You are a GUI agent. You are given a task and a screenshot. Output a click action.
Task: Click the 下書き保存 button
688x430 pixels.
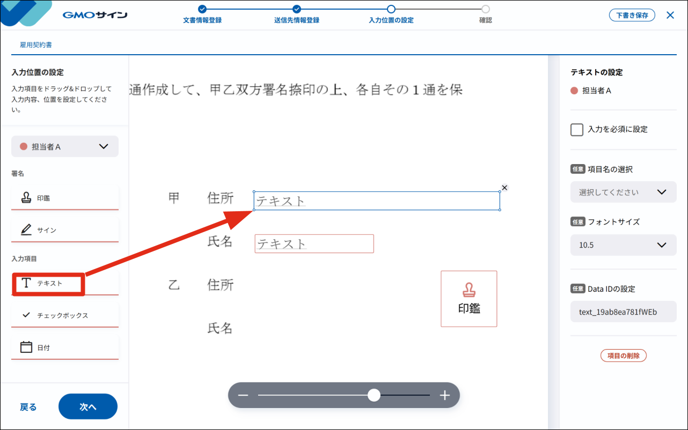(632, 15)
